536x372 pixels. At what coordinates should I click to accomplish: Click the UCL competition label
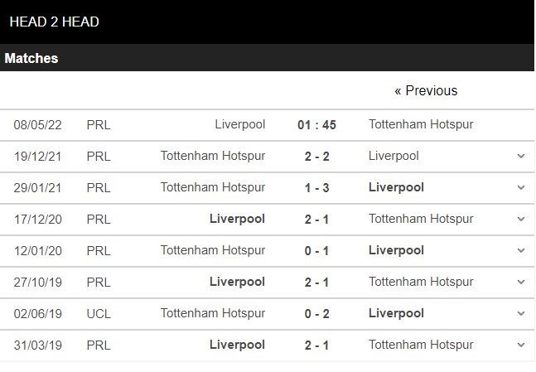pyautogui.click(x=99, y=314)
